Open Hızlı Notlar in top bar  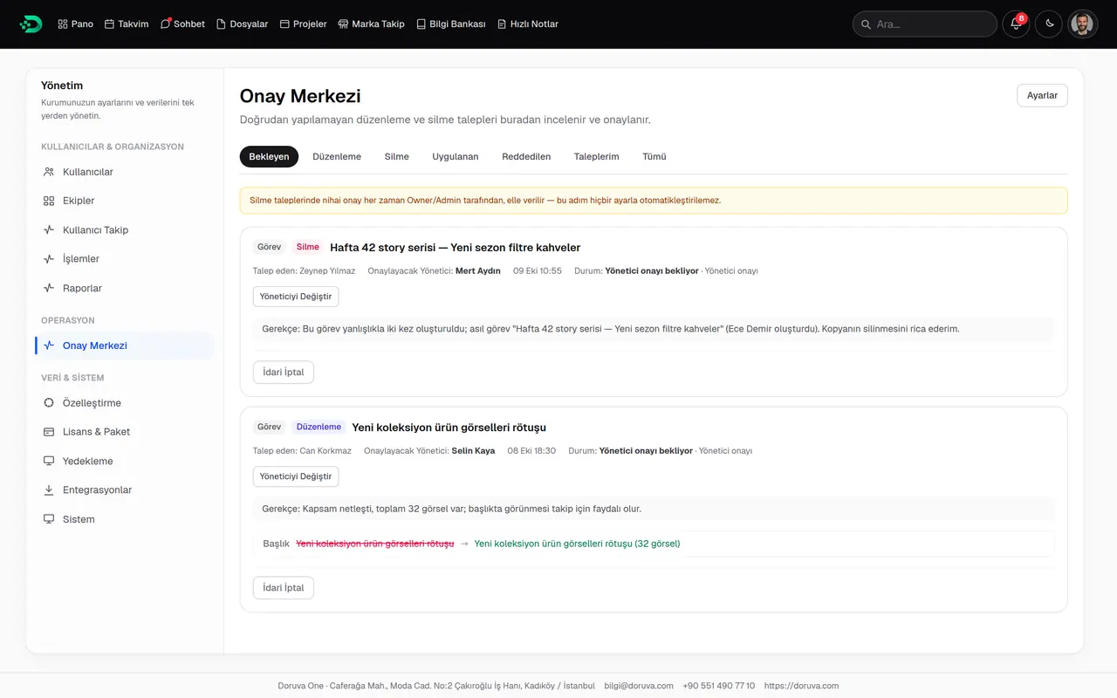coord(527,24)
